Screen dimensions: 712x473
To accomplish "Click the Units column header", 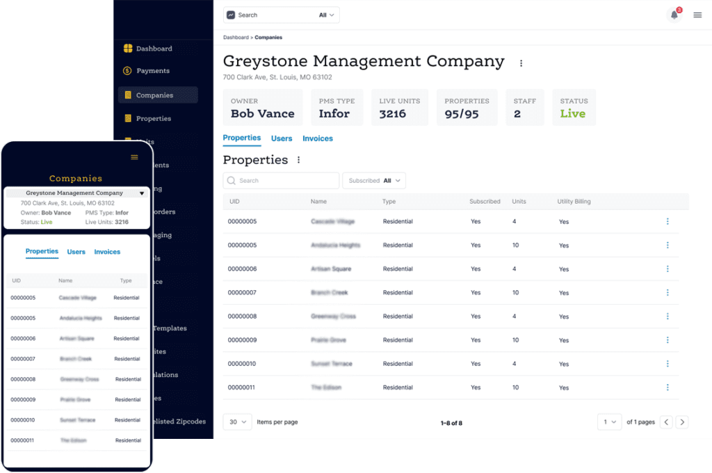I will tap(519, 201).
